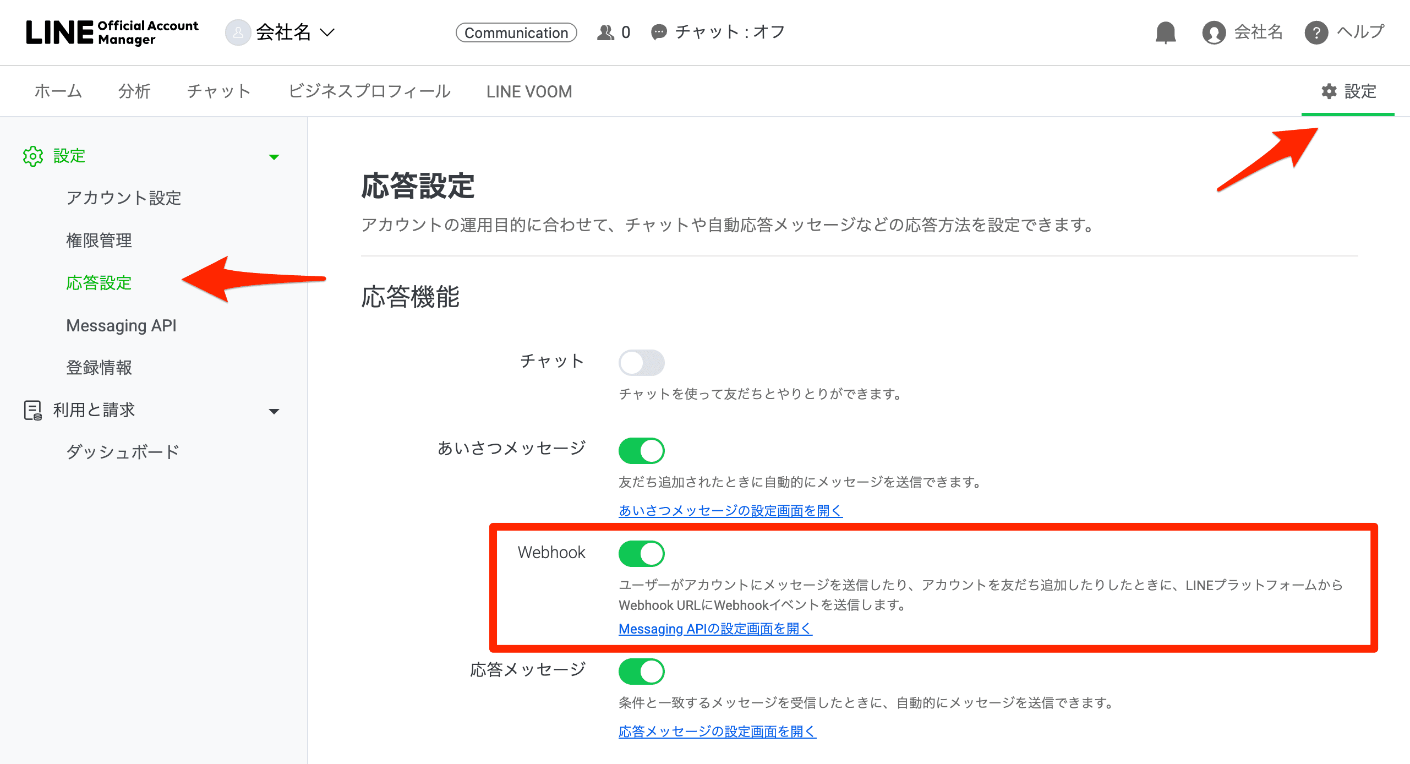This screenshot has width=1410, height=764.
Task: Switch to the 分析 tab
Action: [134, 91]
